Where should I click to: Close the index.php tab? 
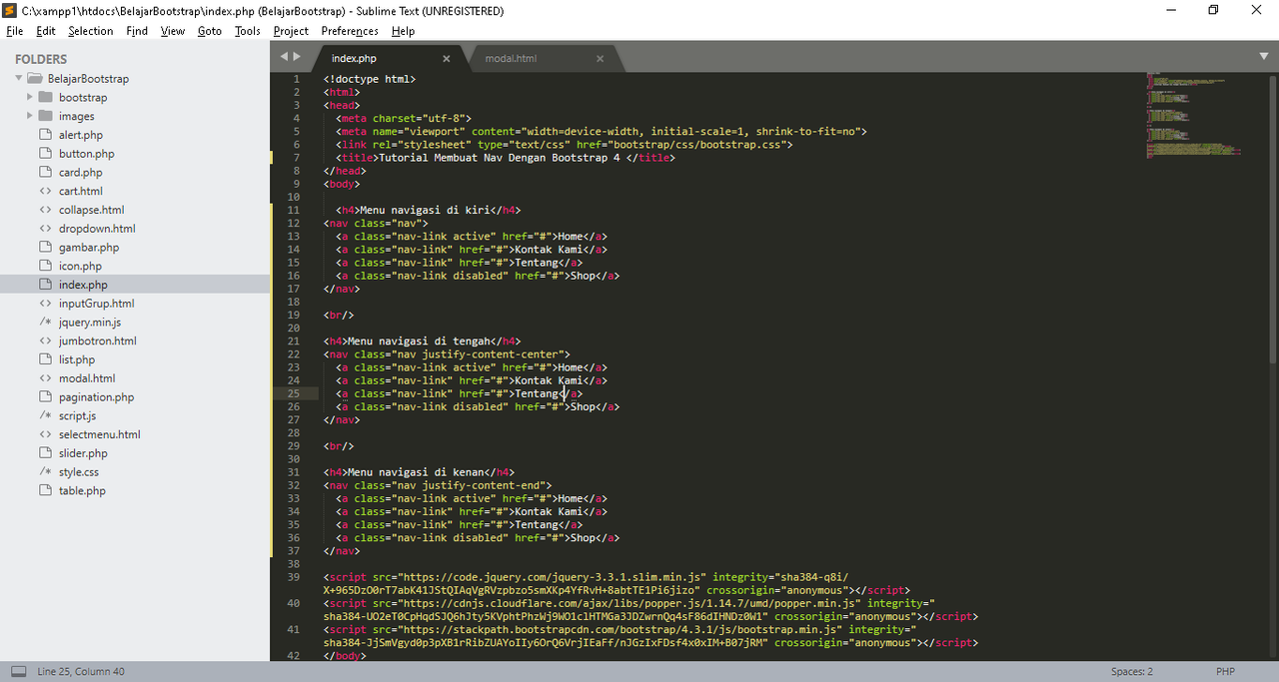point(447,58)
